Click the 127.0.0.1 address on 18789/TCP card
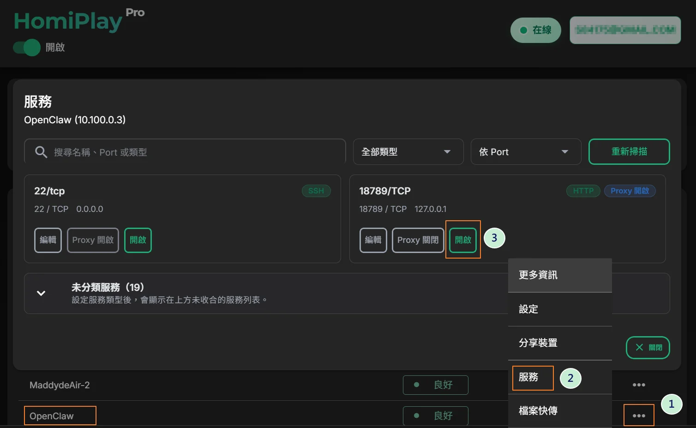This screenshot has width=696, height=428. [x=431, y=209]
